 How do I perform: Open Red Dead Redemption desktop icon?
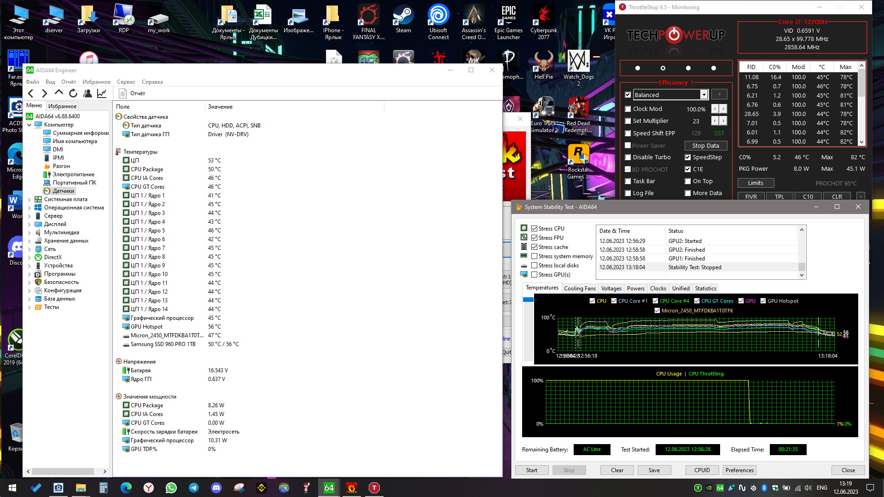(579, 115)
